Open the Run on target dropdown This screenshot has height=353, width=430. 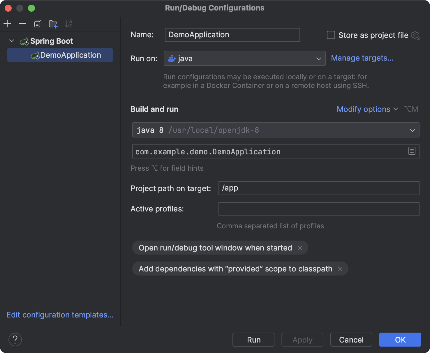pos(318,58)
